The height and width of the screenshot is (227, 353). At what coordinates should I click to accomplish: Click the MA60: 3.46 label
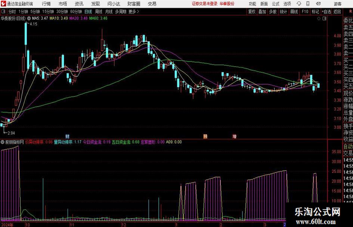tap(98, 18)
